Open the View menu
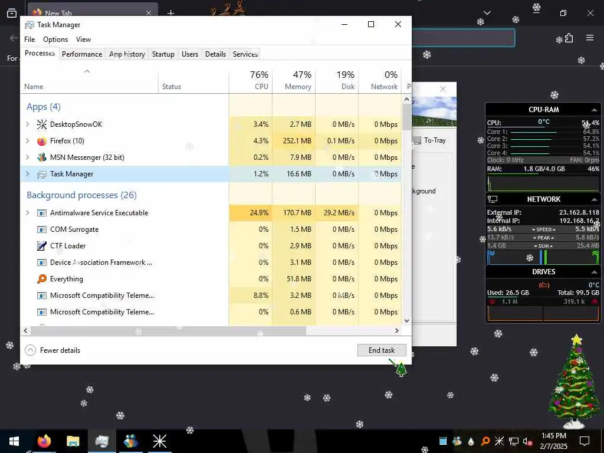 tap(83, 40)
